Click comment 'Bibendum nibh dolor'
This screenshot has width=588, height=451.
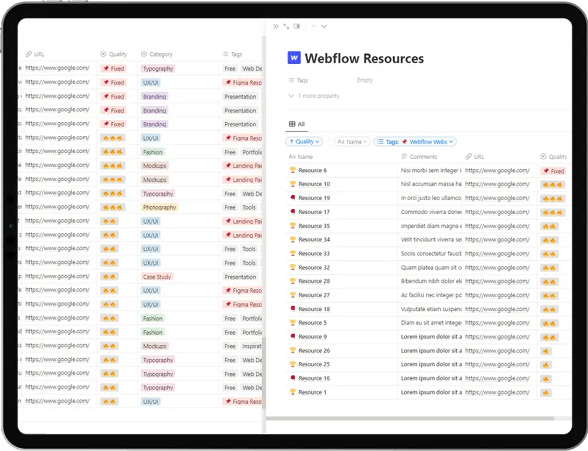click(431, 281)
